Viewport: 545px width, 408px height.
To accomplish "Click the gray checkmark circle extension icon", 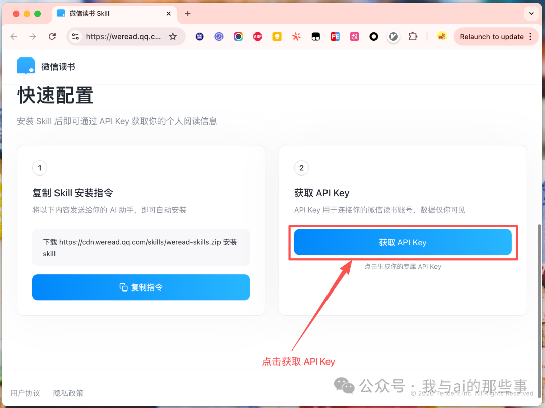I will pyautogui.click(x=393, y=36).
